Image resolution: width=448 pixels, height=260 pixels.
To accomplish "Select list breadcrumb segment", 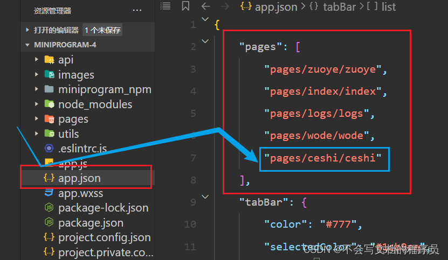I will (389, 7).
